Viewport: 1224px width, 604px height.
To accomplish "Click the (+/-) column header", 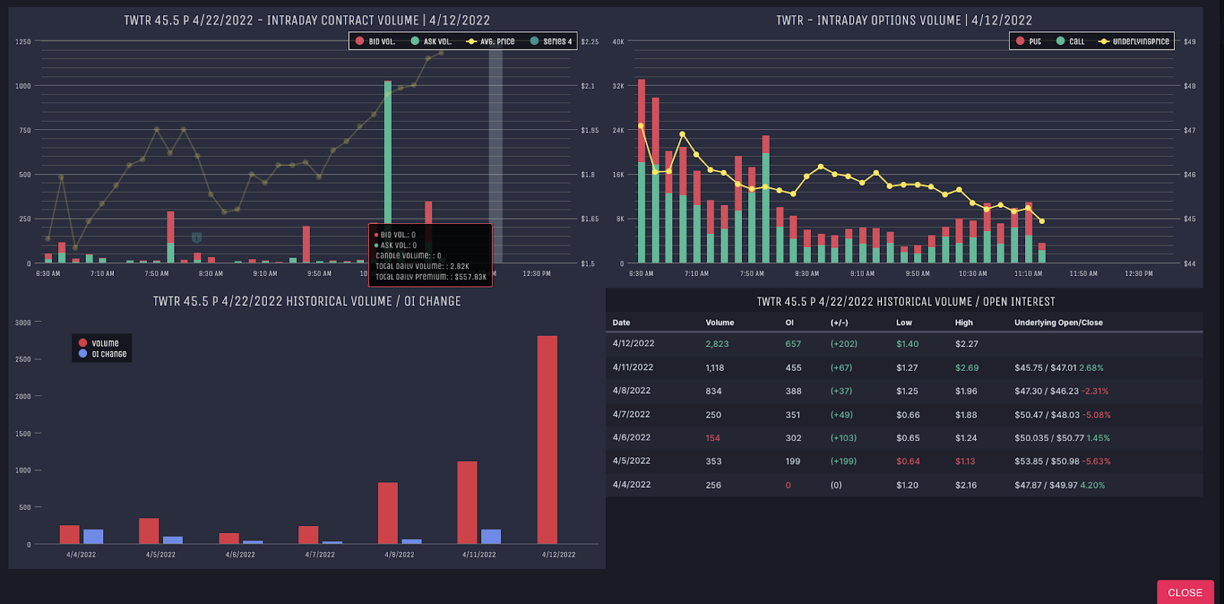I will [839, 323].
